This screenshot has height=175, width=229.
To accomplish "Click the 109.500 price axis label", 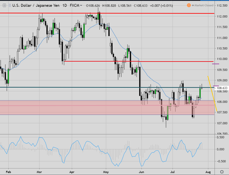I will 222,70.
